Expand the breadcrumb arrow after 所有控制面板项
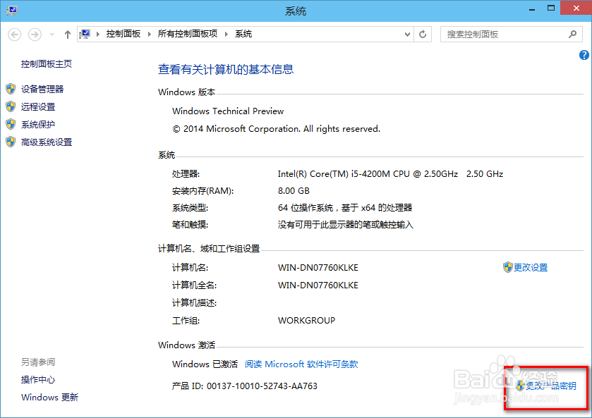592x418 pixels. click(224, 33)
